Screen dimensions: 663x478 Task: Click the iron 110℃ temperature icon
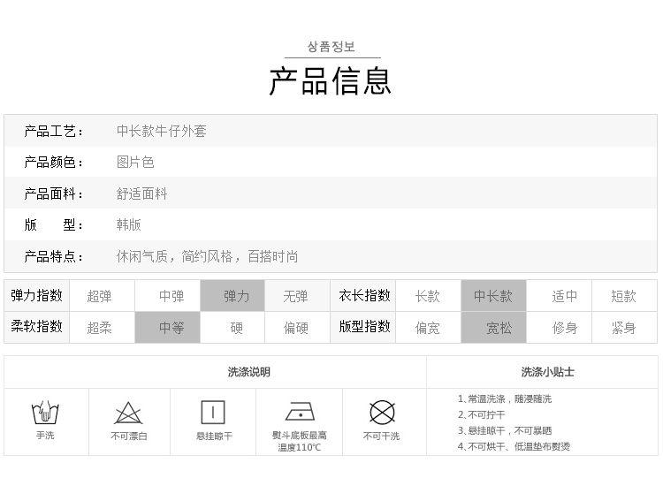pyautogui.click(x=300, y=412)
